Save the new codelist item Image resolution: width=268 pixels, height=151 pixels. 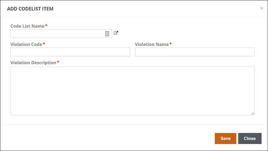pos(226,138)
